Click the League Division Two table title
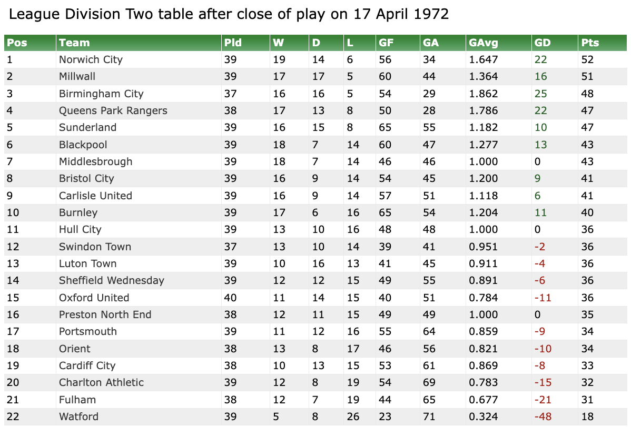The height and width of the screenshot is (427, 631). coord(229,14)
